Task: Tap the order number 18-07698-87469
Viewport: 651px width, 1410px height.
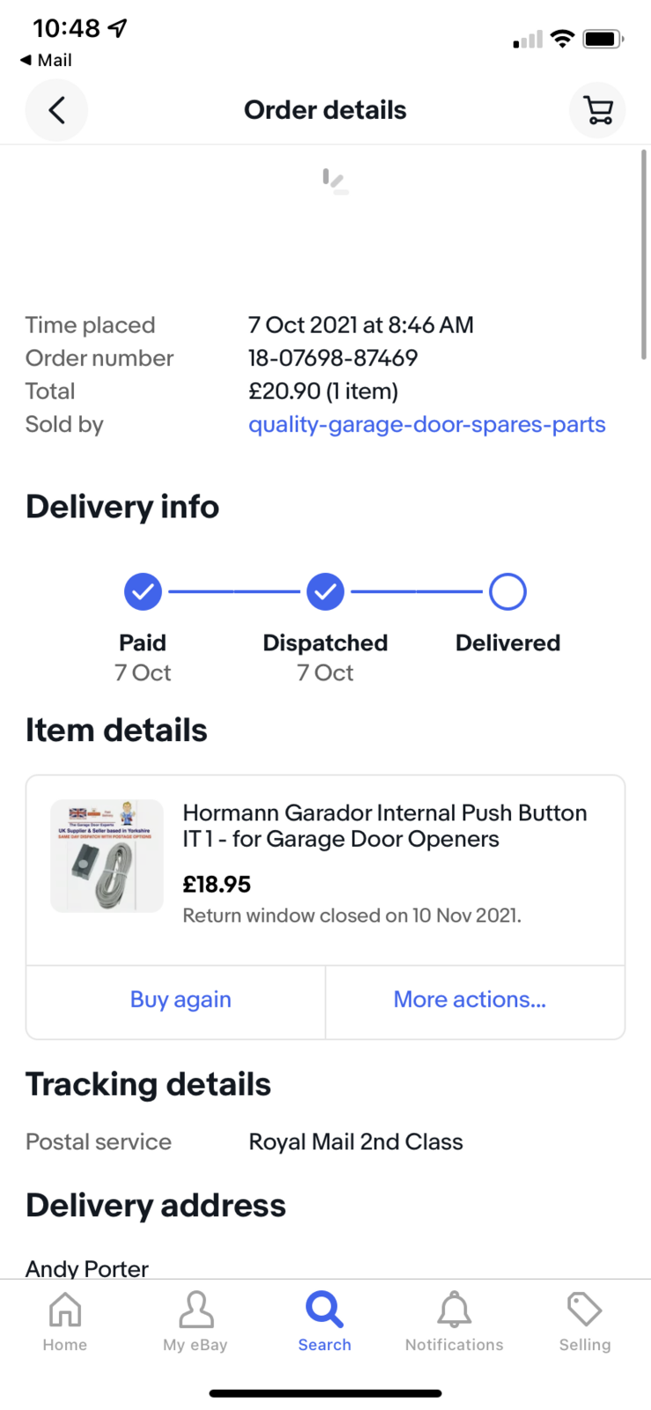Action: coord(333,358)
